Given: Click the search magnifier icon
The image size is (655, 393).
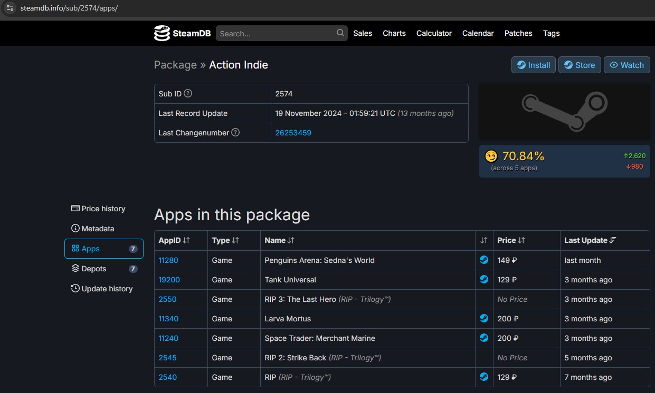Looking at the screenshot, I should [340, 33].
